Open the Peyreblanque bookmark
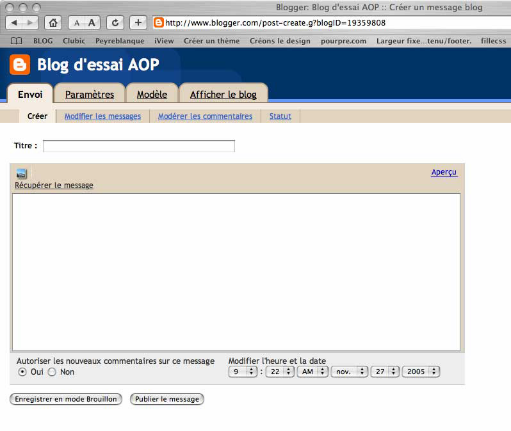Screen dimensions: 511x431 (120, 41)
